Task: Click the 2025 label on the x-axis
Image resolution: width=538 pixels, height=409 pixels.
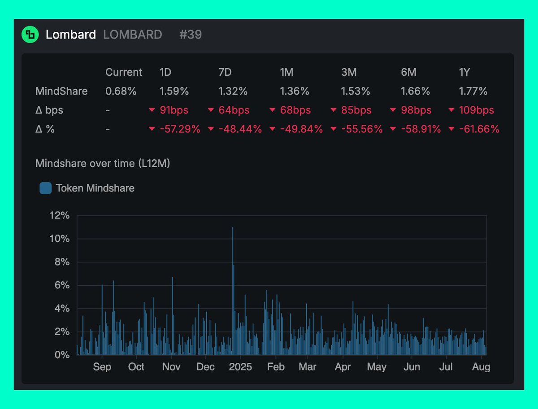Action: [x=240, y=367]
